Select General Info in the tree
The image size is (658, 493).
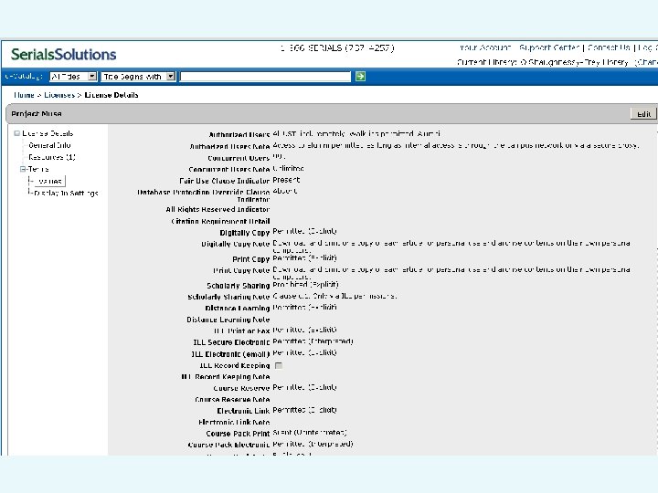49,145
